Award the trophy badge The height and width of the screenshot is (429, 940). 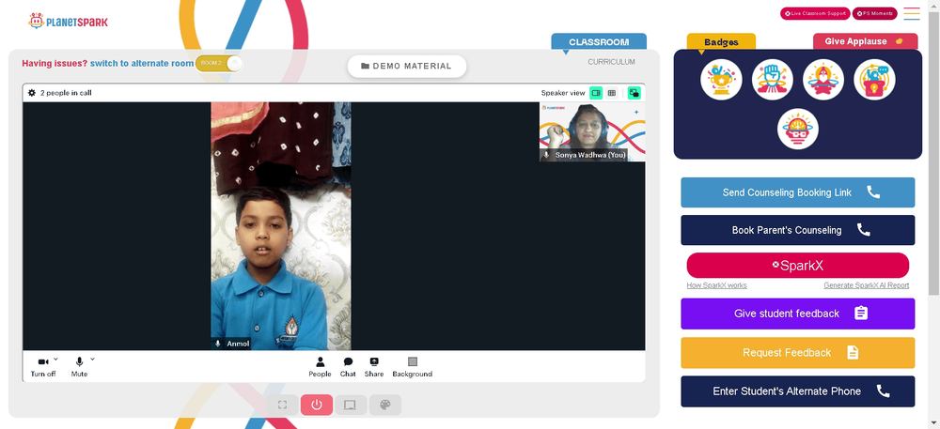(x=721, y=80)
